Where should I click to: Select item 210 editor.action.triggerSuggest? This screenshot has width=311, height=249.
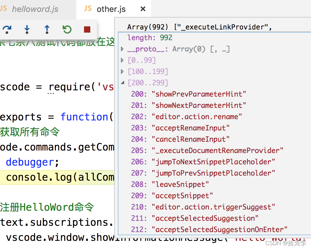(203, 207)
